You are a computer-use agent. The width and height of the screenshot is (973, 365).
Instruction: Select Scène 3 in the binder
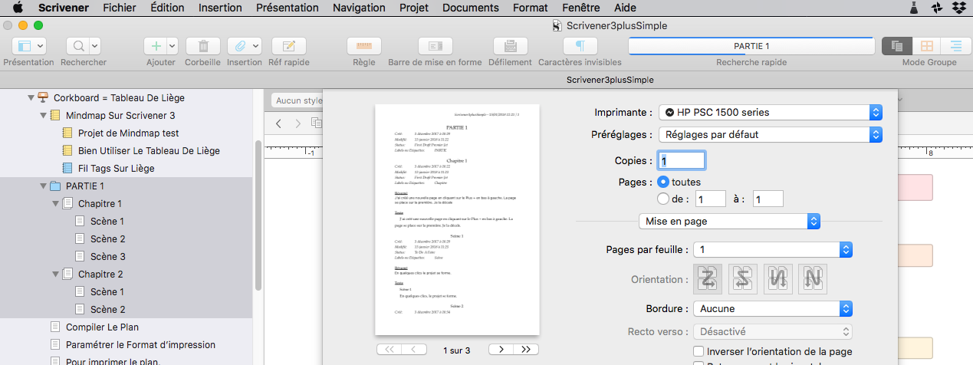pos(107,257)
